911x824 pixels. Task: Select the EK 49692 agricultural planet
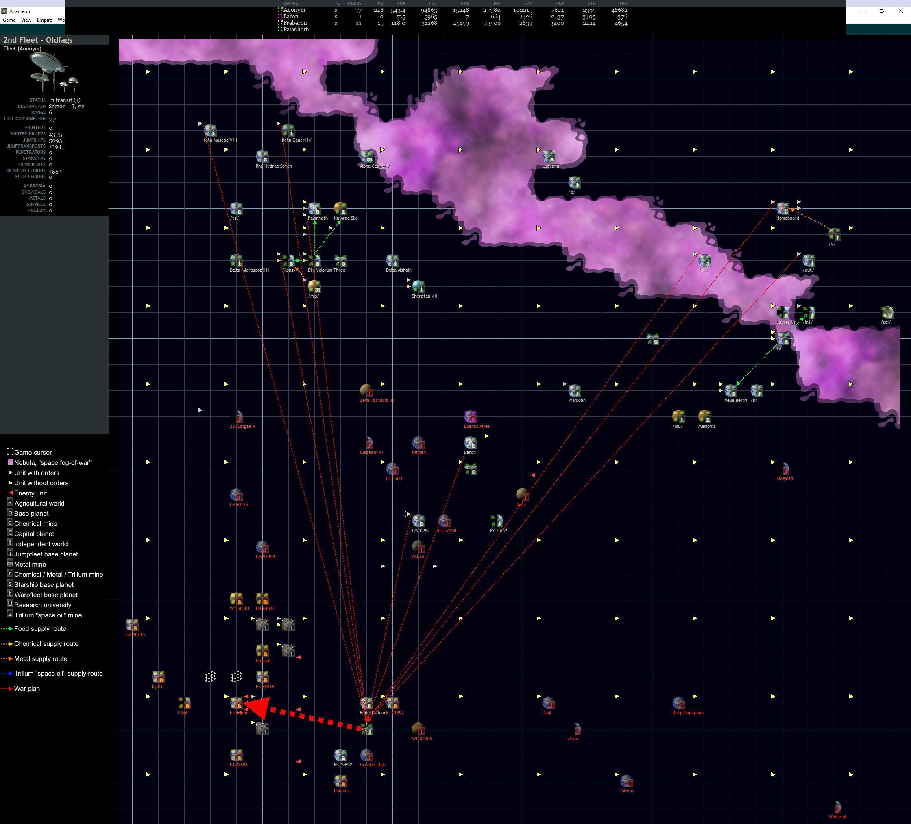[x=340, y=755]
